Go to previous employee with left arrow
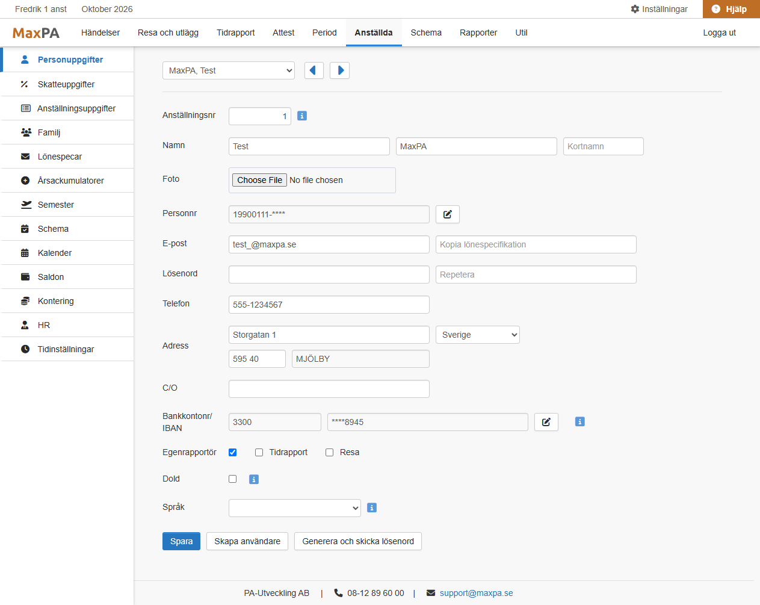The height and width of the screenshot is (605, 760). point(314,70)
